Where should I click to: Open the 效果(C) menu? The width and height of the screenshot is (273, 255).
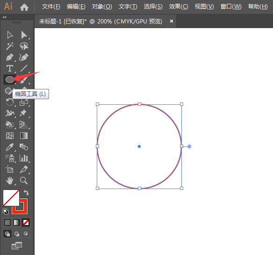coord(179,7)
